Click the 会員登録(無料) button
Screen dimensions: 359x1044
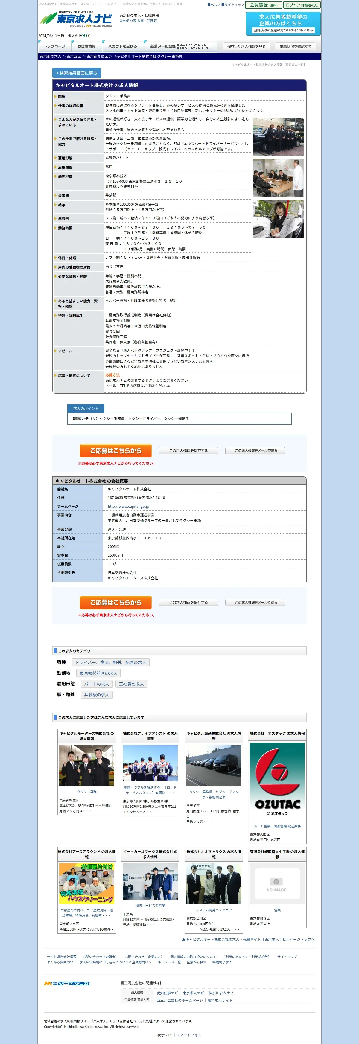(x=263, y=5)
